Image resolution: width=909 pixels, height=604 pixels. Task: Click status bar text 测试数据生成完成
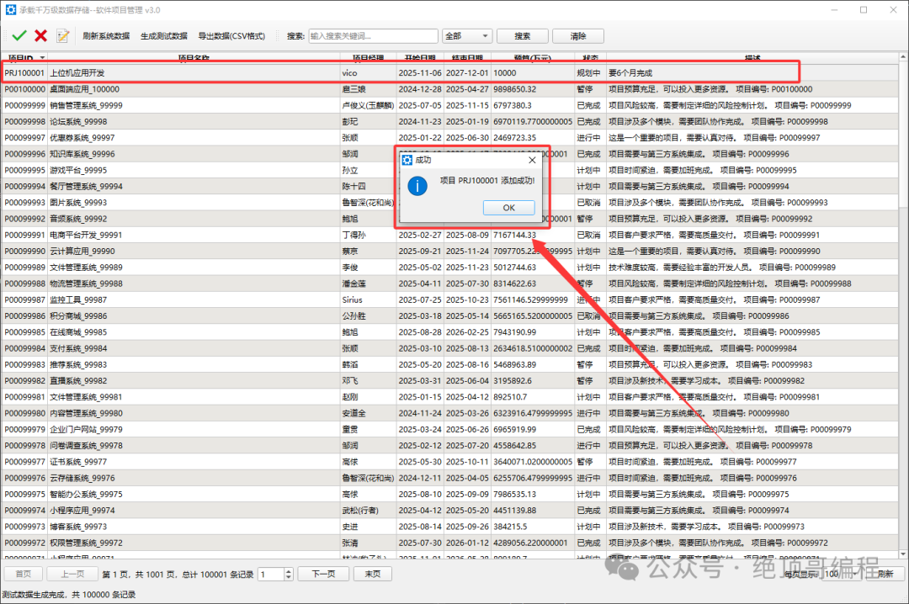click(x=33, y=595)
